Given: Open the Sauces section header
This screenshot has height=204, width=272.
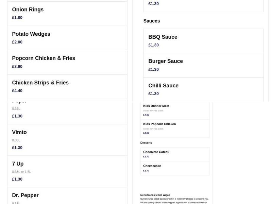Looking at the screenshot, I should tap(152, 21).
